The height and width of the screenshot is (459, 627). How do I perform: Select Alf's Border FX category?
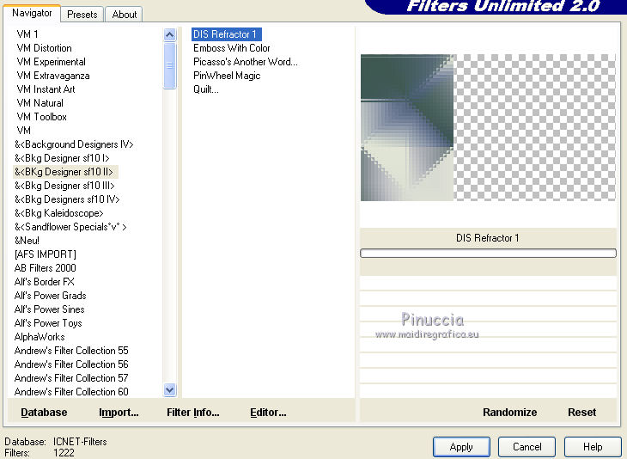click(x=45, y=282)
